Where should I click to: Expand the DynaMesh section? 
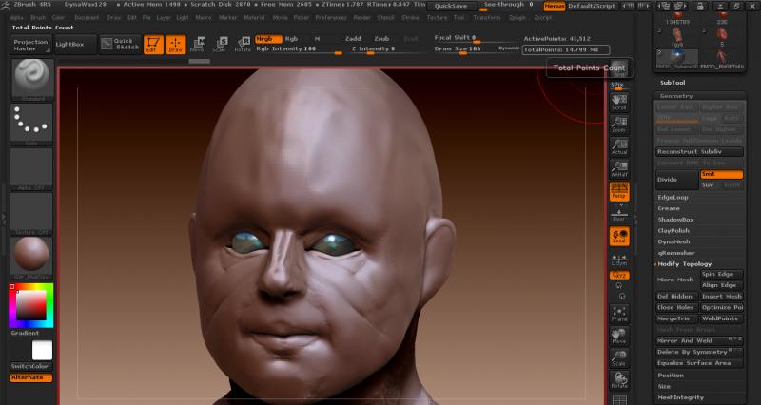click(x=673, y=242)
